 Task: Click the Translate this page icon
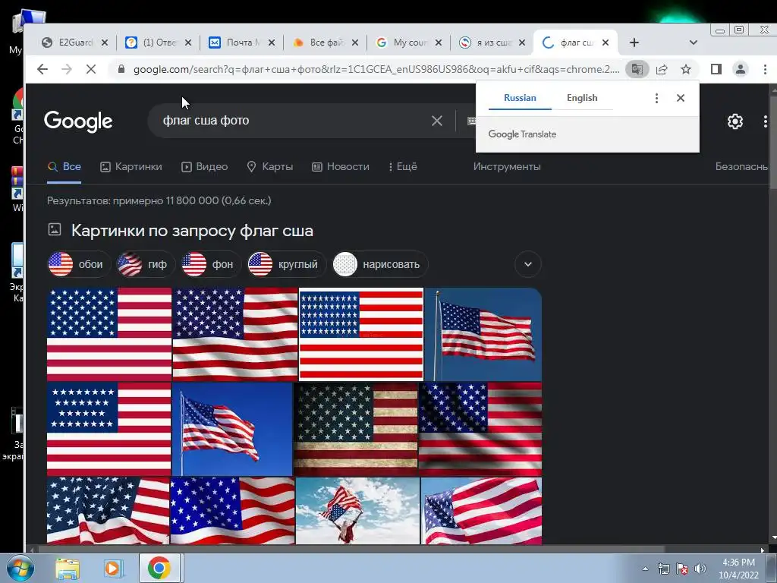point(637,69)
